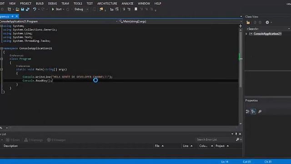This screenshot has height=164, width=291.
Task: Click in the Search Error List field
Action: pyautogui.click(x=216, y=139)
